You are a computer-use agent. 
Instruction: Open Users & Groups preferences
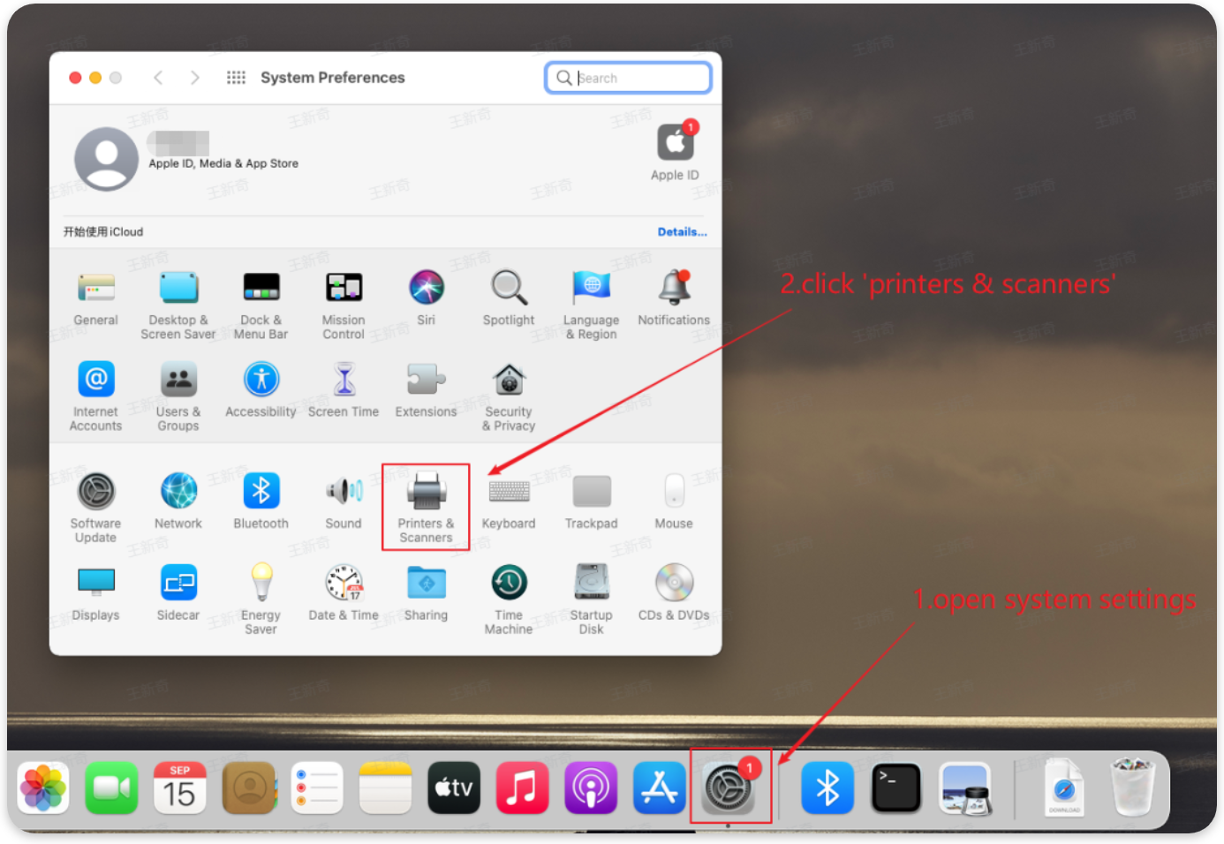click(178, 380)
